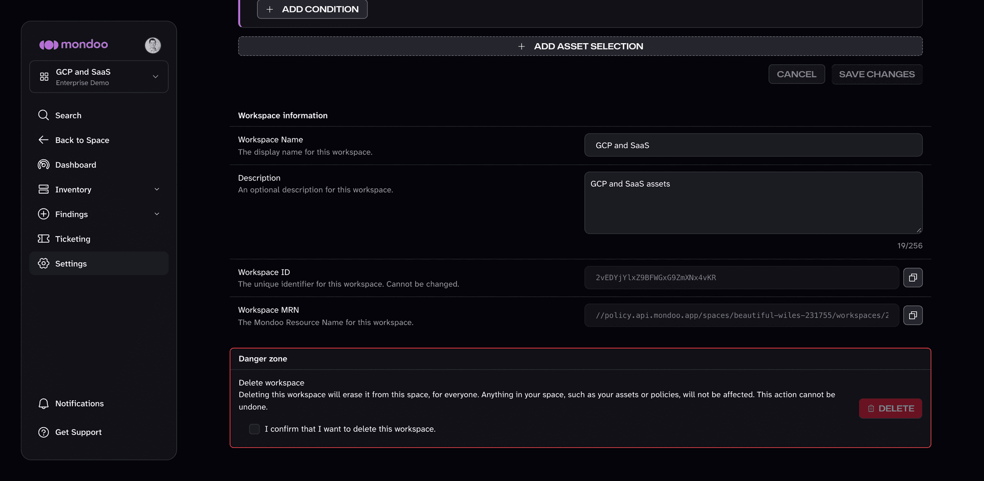This screenshot has width=984, height=481.
Task: Click the Workspace ID field
Action: click(741, 277)
